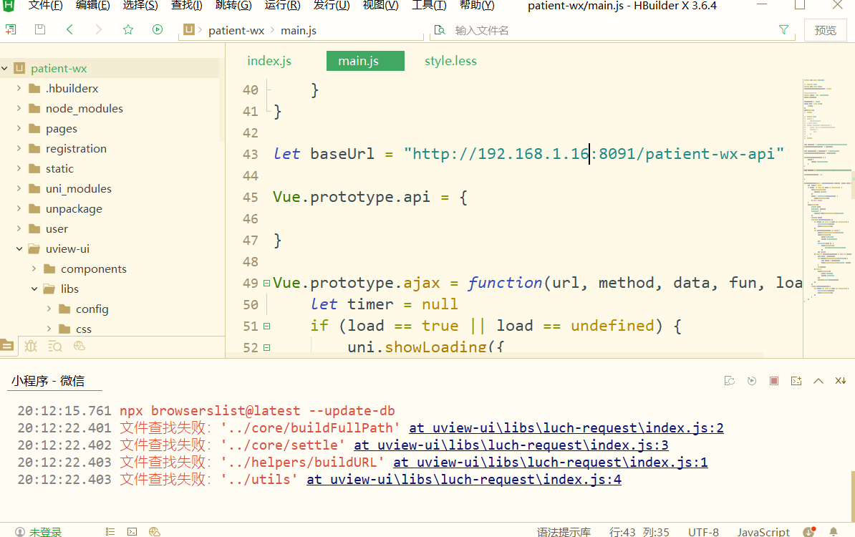Stop the running mini program console
The width and height of the screenshot is (855, 537).
(774, 380)
